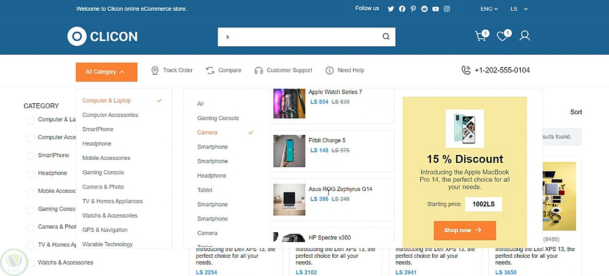The image size is (609, 276).
Task: Select the Computer & Laptop category radio
Action: 30,120
